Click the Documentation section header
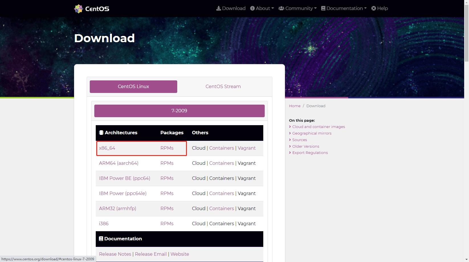The image size is (469, 262). pos(120,239)
